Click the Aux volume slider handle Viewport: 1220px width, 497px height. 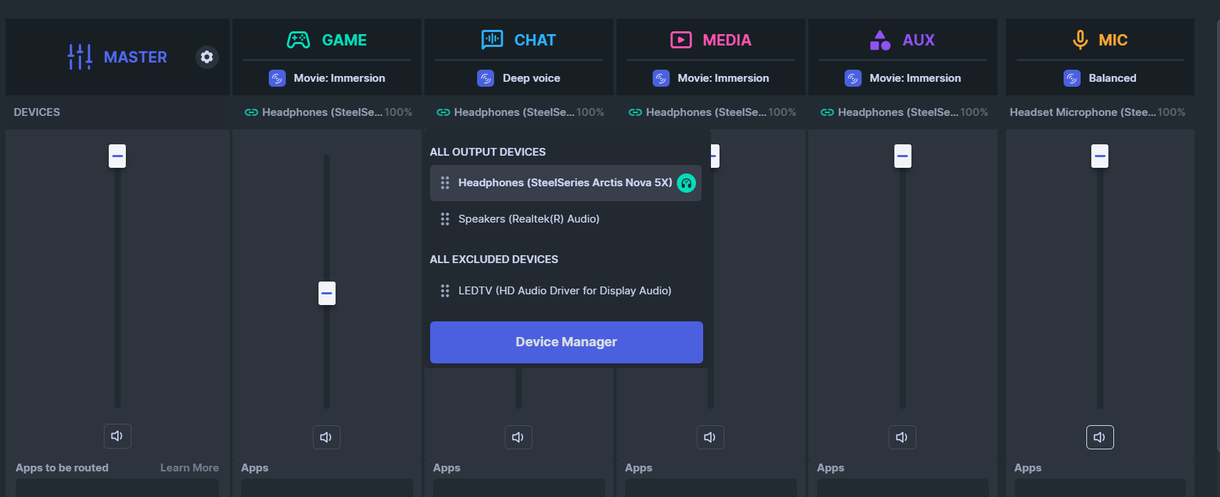click(x=903, y=156)
